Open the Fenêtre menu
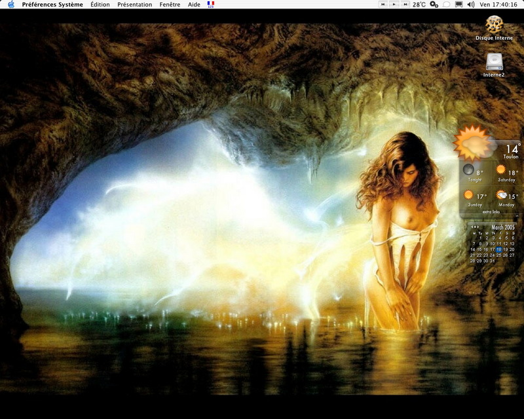The height and width of the screenshot is (419, 524). [x=170, y=5]
